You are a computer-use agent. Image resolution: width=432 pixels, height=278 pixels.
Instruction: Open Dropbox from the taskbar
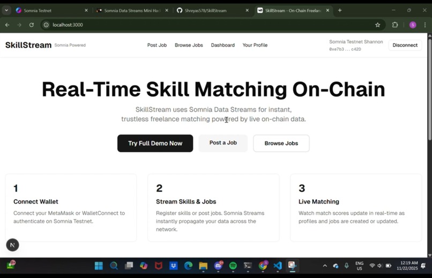pos(173,266)
